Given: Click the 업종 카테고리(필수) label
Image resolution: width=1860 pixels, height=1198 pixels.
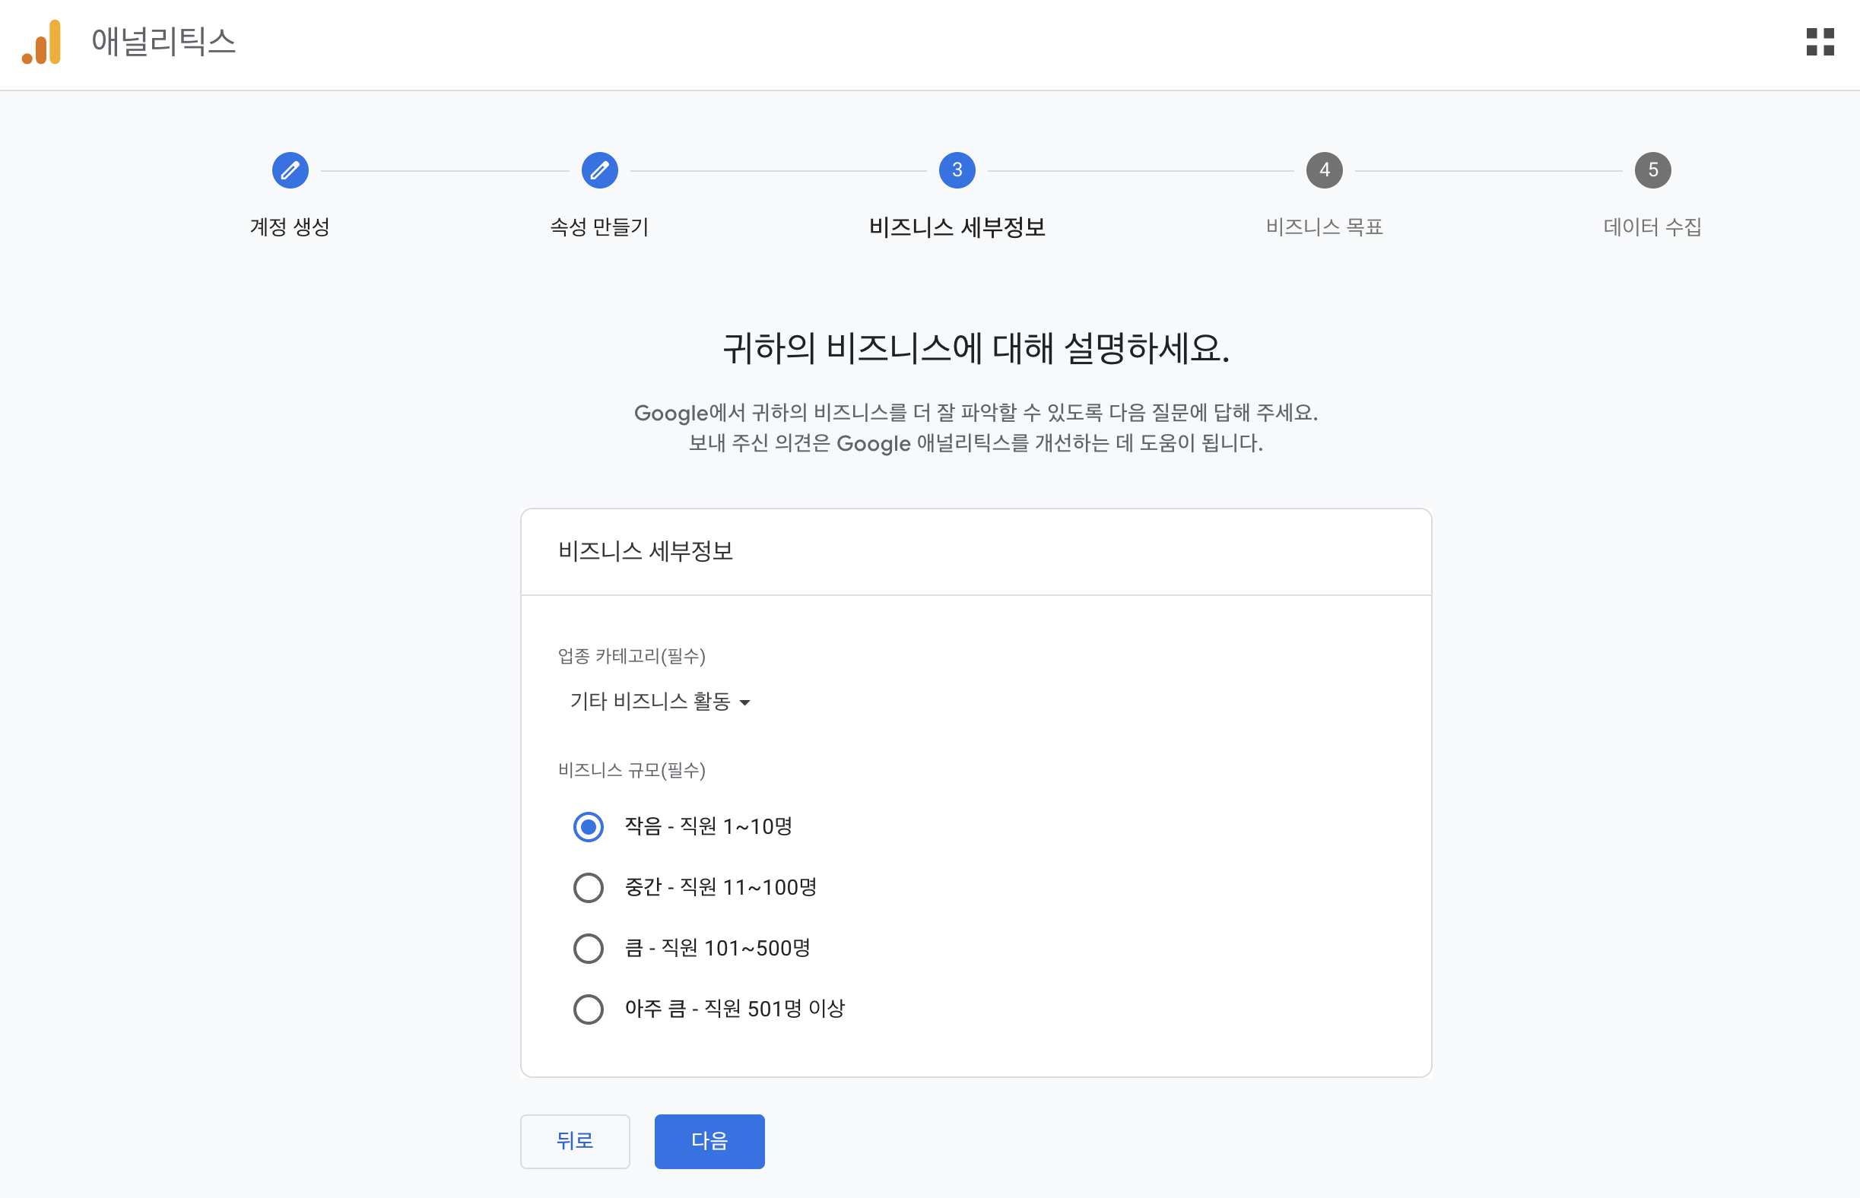Looking at the screenshot, I should tap(631, 656).
